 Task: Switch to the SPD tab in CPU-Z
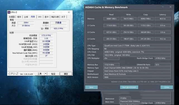[x=40, y=17]
